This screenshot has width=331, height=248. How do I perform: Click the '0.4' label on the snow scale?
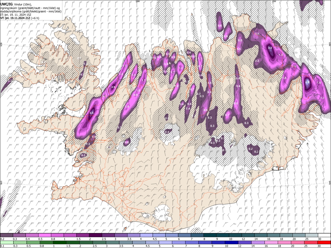(x=27, y=239)
